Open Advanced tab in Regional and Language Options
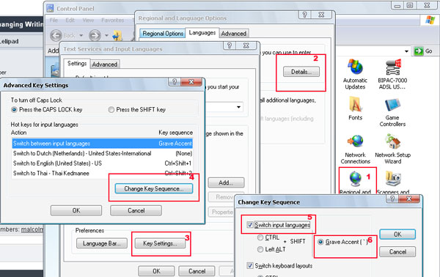Image resolution: width=440 pixels, height=277 pixels. tap(233, 34)
